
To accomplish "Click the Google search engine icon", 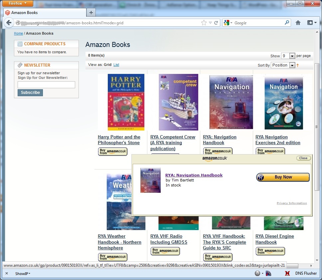I will [x=227, y=23].
